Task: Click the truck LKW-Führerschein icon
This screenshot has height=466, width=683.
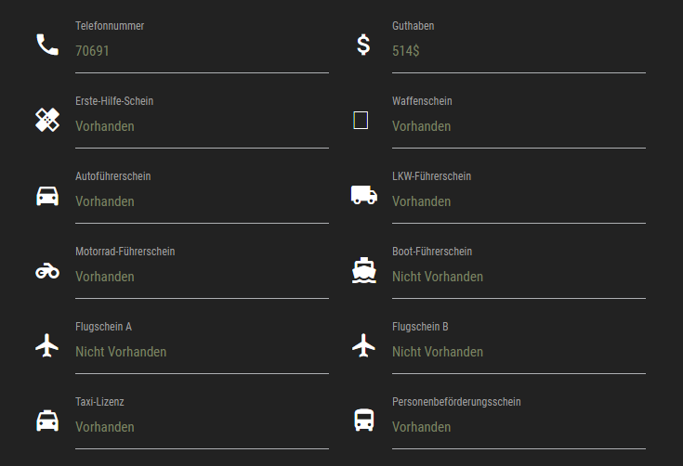Action: [x=364, y=195]
